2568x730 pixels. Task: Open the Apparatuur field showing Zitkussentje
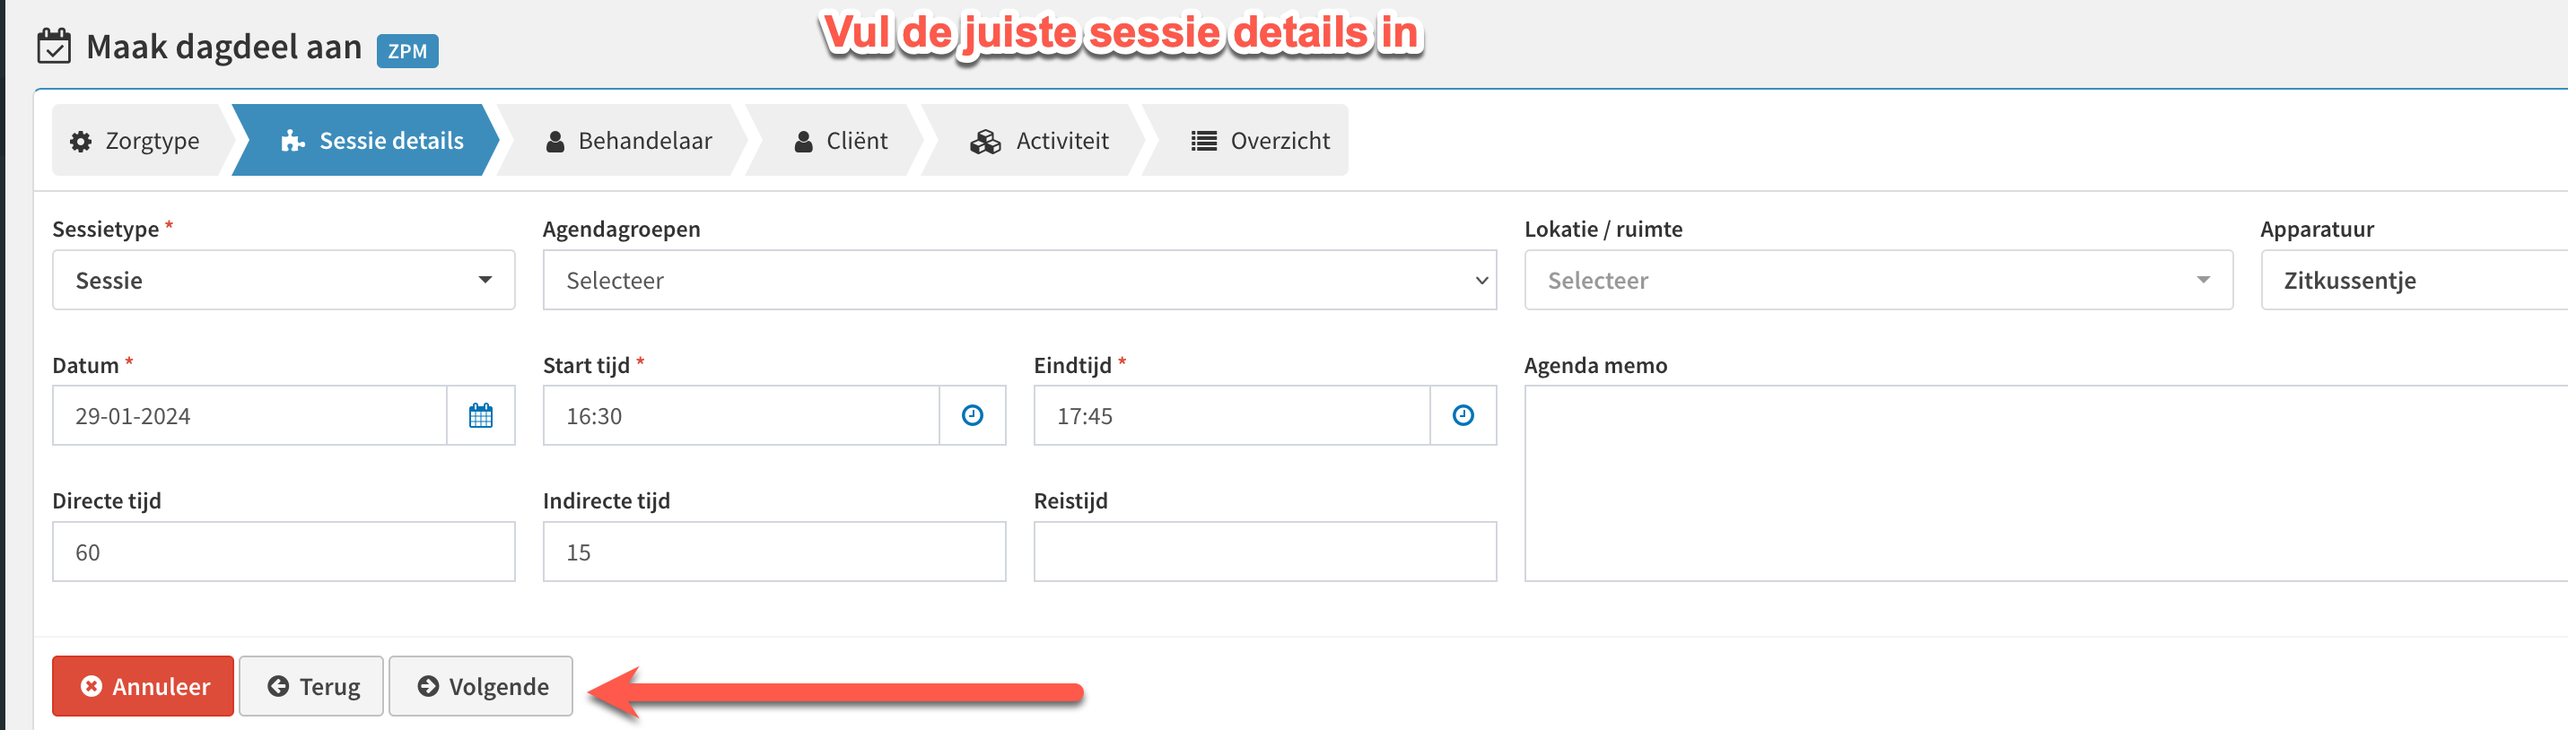2414,280
